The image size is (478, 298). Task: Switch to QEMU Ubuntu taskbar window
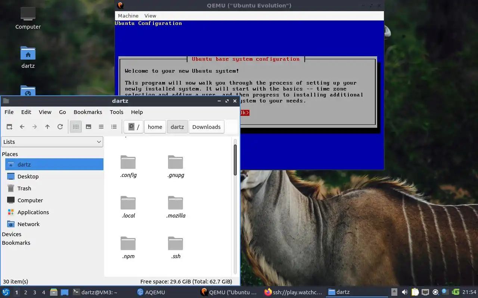click(x=229, y=292)
